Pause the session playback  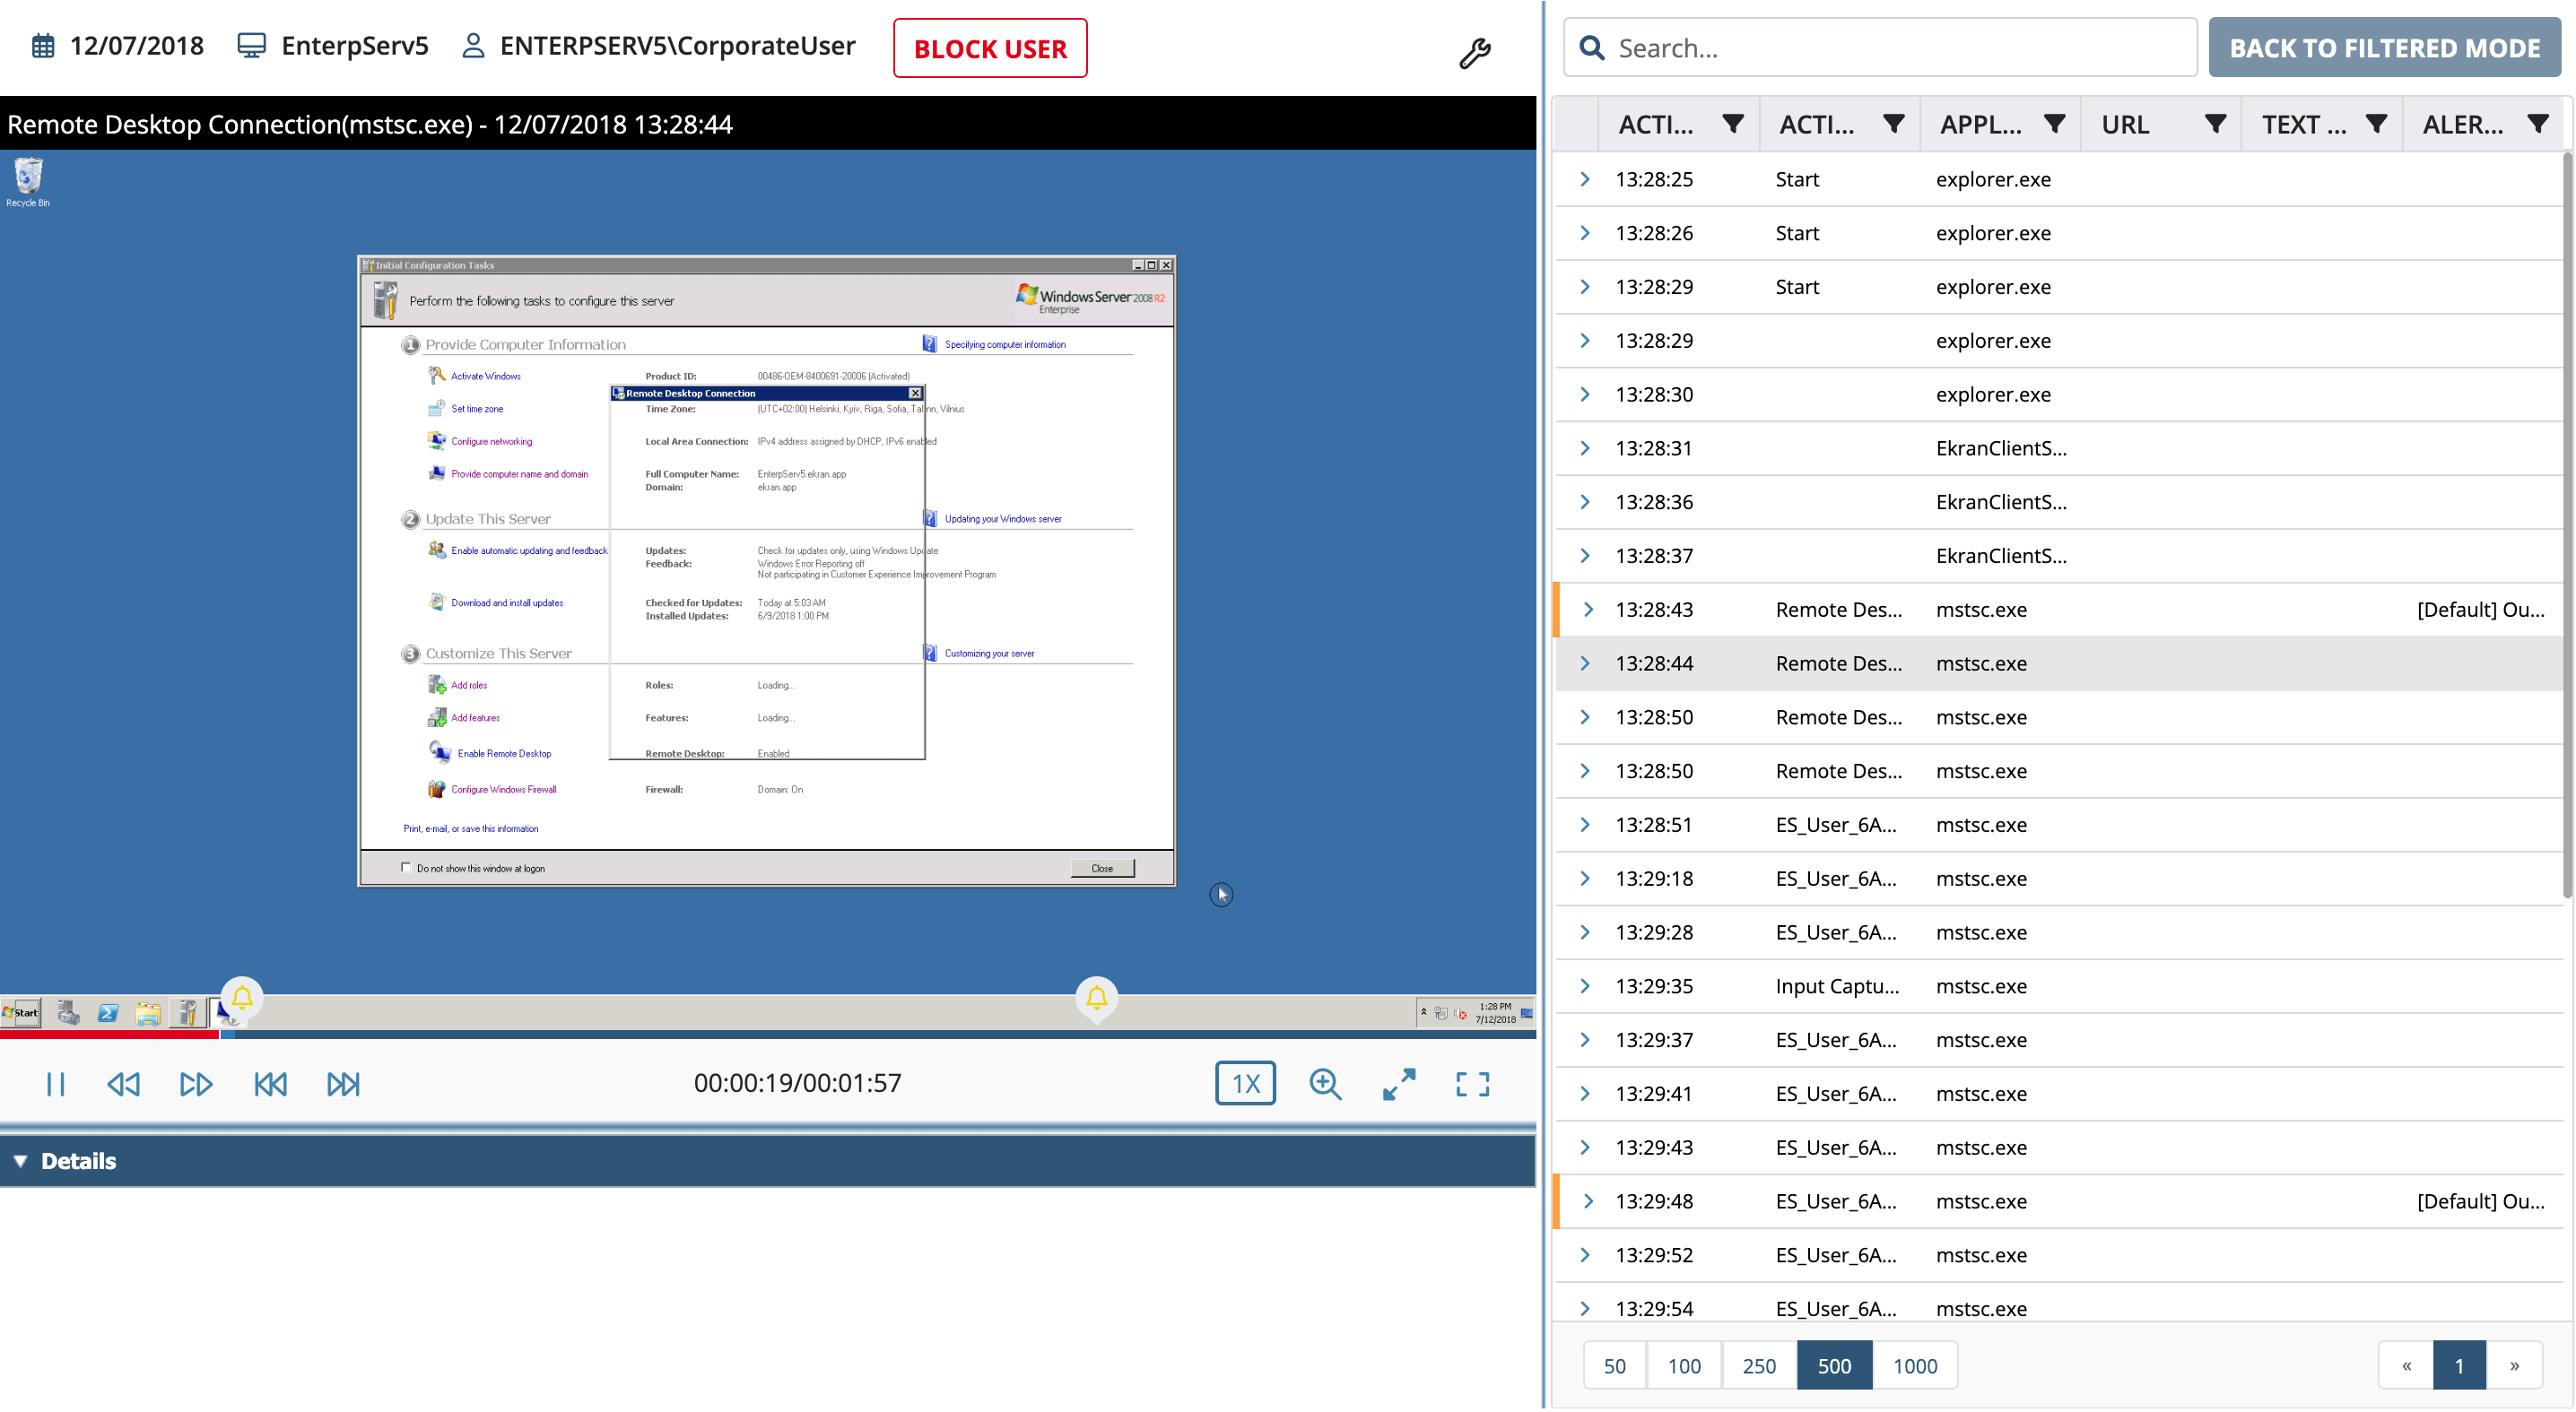pos(56,1083)
